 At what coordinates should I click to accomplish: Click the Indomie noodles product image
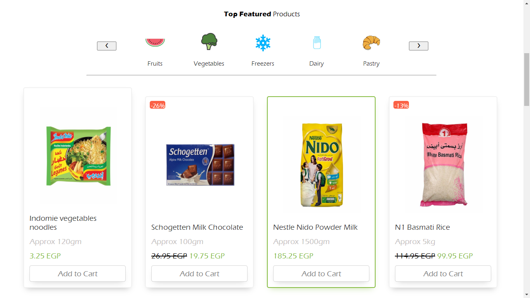point(77,155)
